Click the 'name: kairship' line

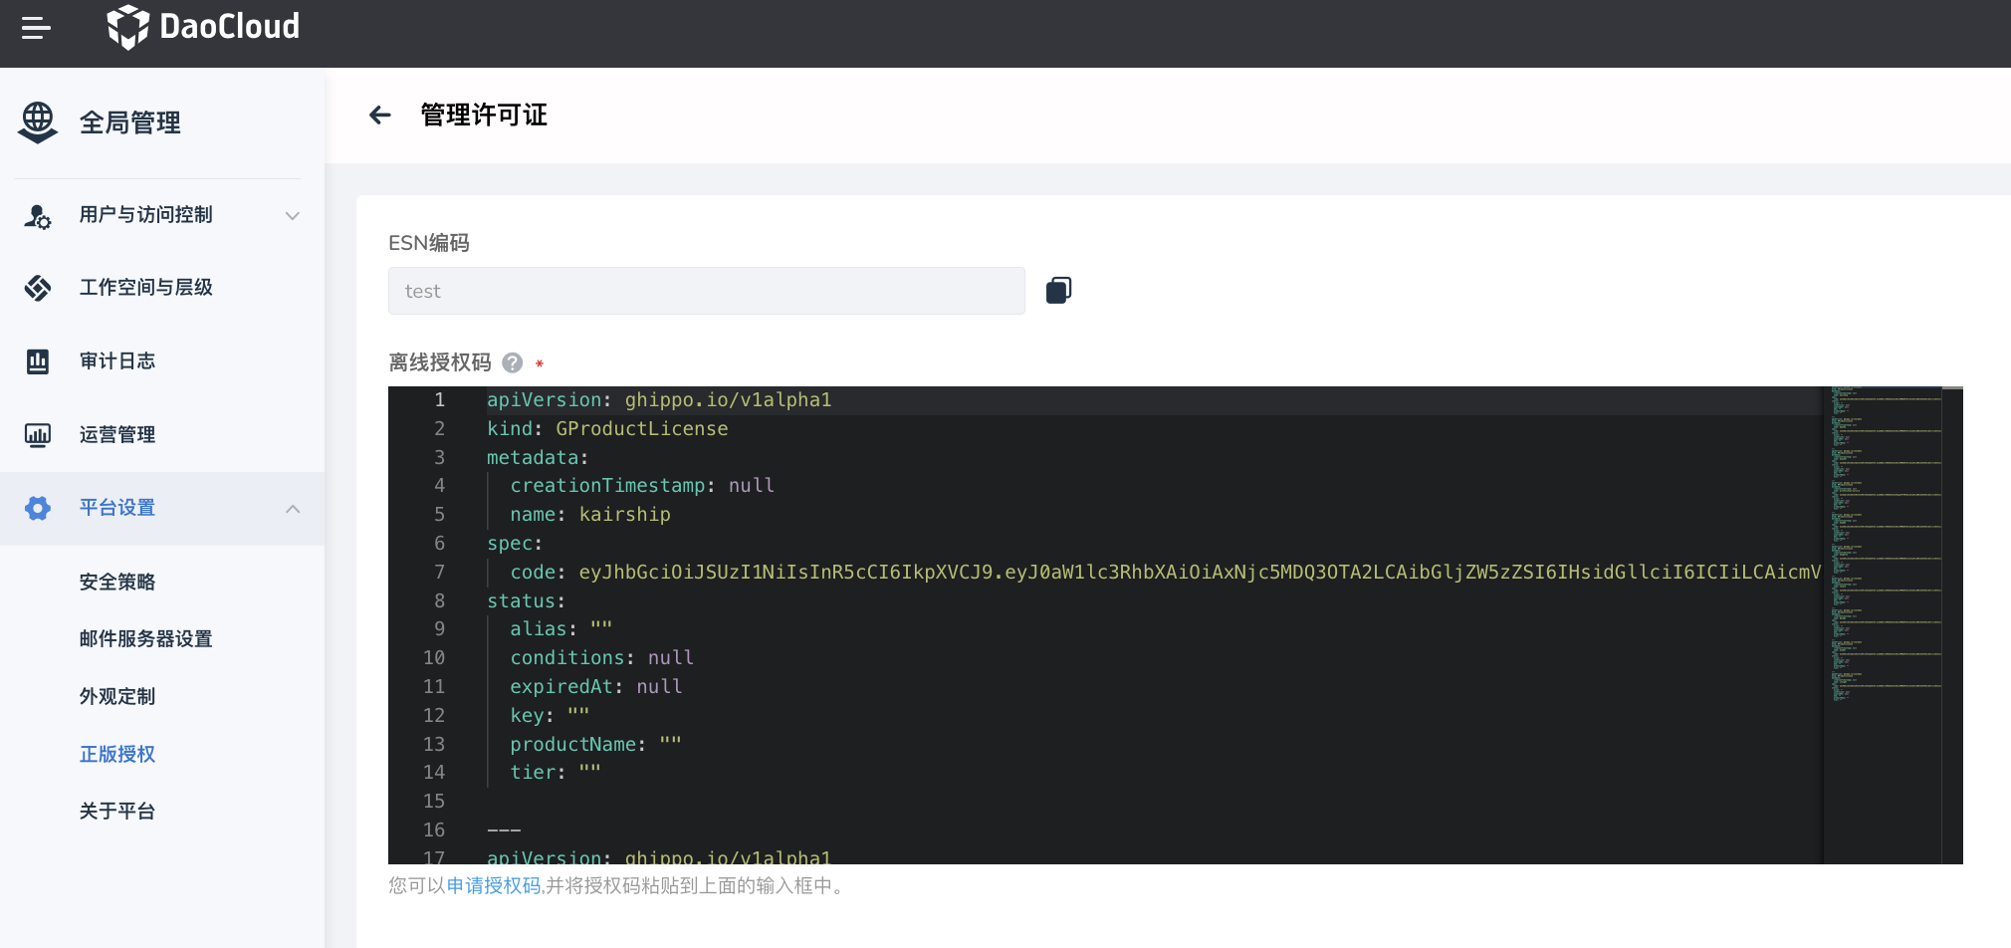pos(590,515)
